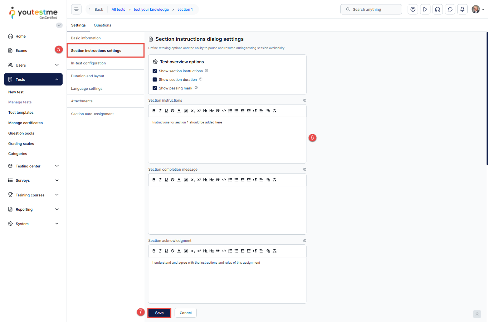Toggle Show passing mark checkbox
The width and height of the screenshot is (488, 322).
pyautogui.click(x=155, y=88)
